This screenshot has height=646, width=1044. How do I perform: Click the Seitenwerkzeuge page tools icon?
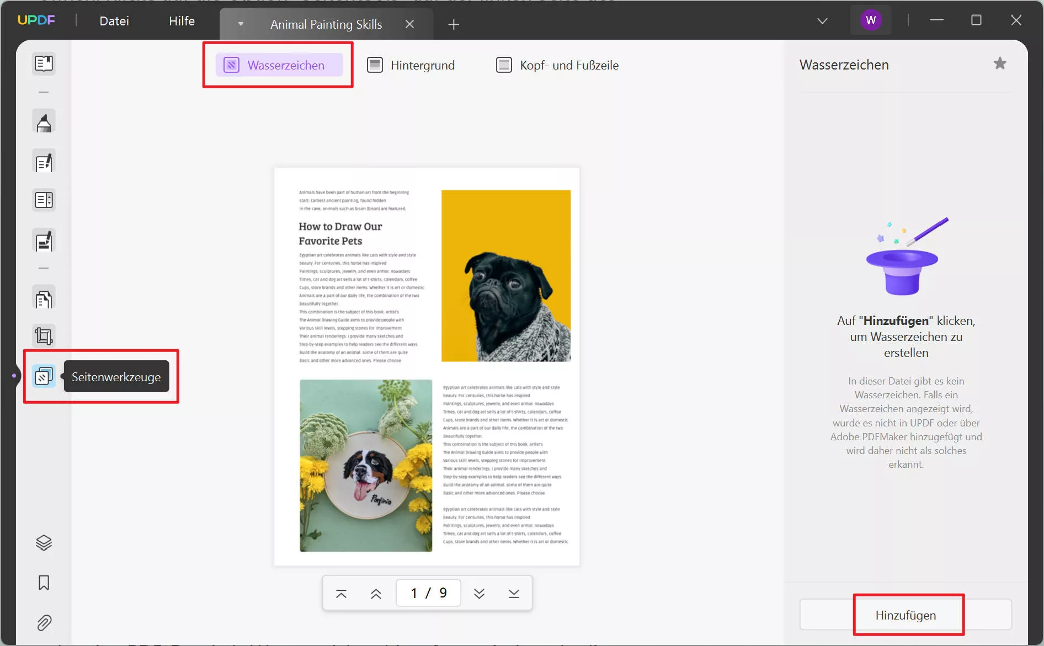(x=44, y=377)
